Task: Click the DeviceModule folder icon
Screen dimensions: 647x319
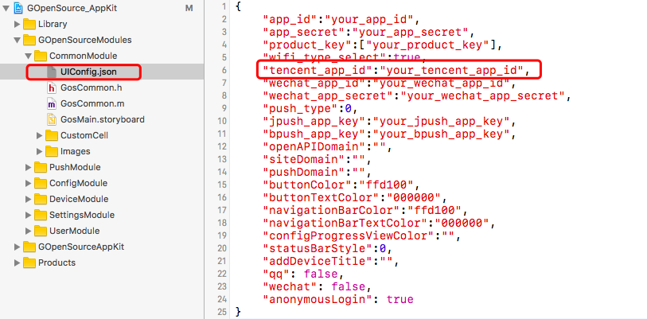Action: [41, 199]
